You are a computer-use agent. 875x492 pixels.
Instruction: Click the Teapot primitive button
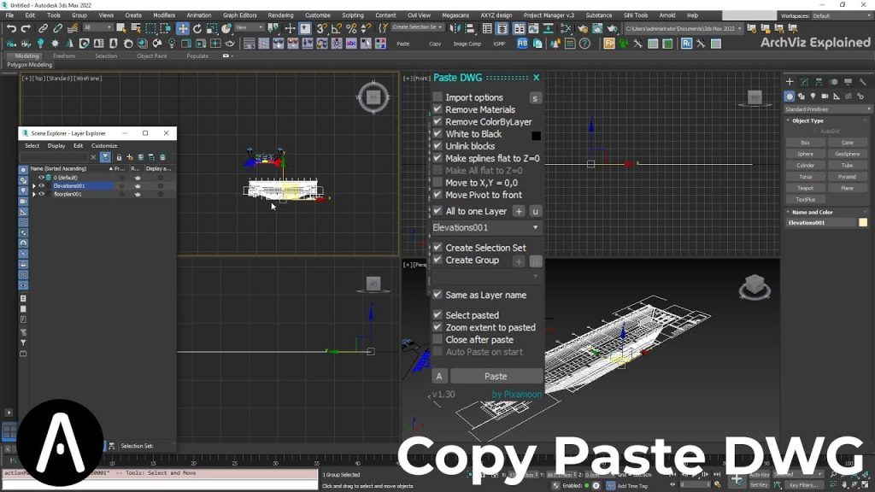click(x=805, y=188)
